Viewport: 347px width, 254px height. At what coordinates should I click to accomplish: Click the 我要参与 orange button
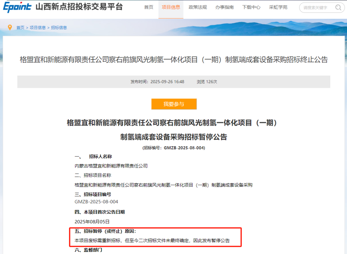tap(174, 104)
